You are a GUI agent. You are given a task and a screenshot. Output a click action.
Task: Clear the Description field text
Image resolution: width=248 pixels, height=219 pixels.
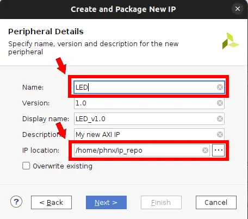tap(220, 134)
